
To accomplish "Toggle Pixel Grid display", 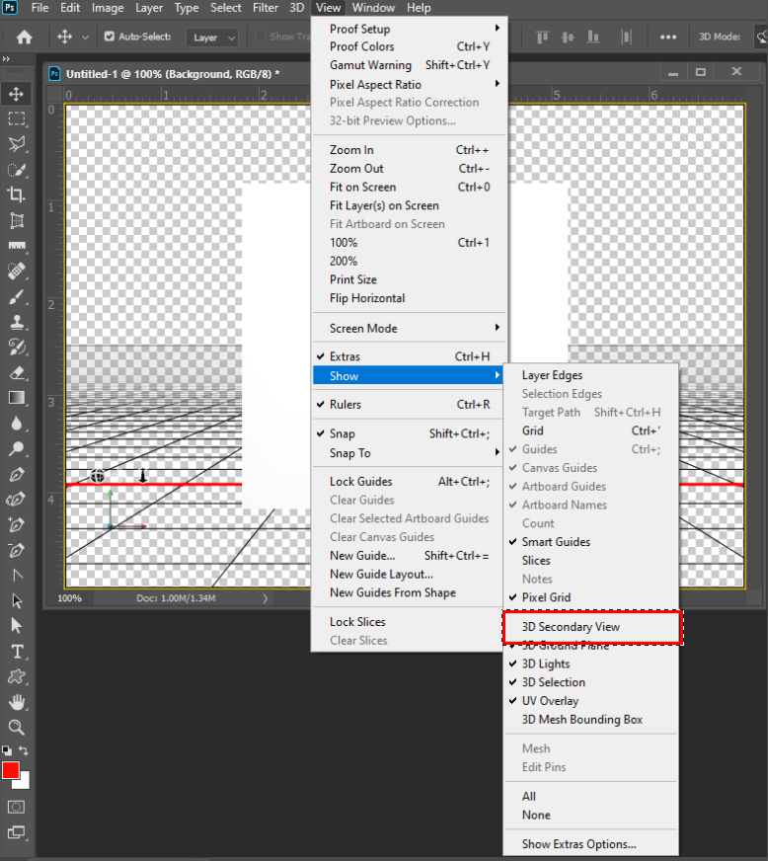I will coord(590,597).
